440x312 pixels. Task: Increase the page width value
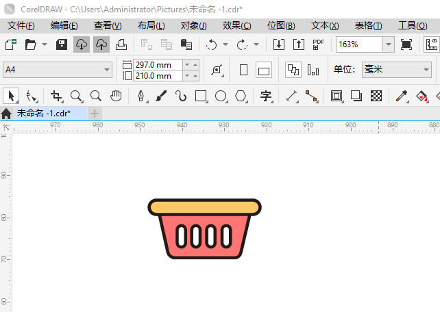coord(195,65)
